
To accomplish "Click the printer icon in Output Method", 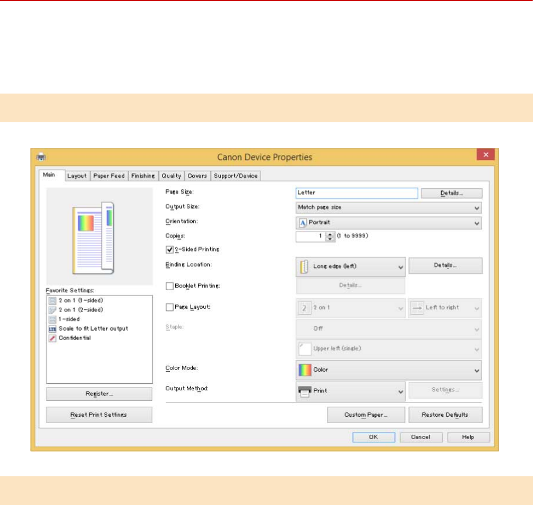I will coord(305,391).
